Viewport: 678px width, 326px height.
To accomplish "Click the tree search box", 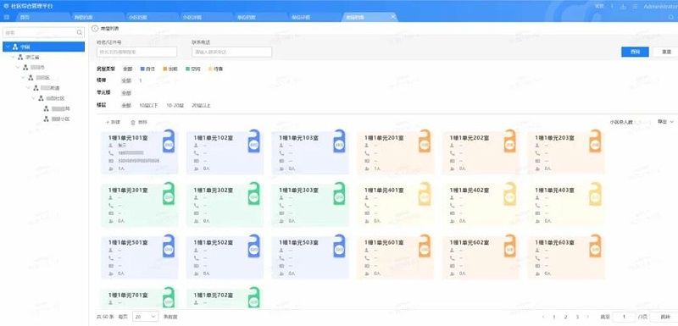I will pyautogui.click(x=44, y=32).
